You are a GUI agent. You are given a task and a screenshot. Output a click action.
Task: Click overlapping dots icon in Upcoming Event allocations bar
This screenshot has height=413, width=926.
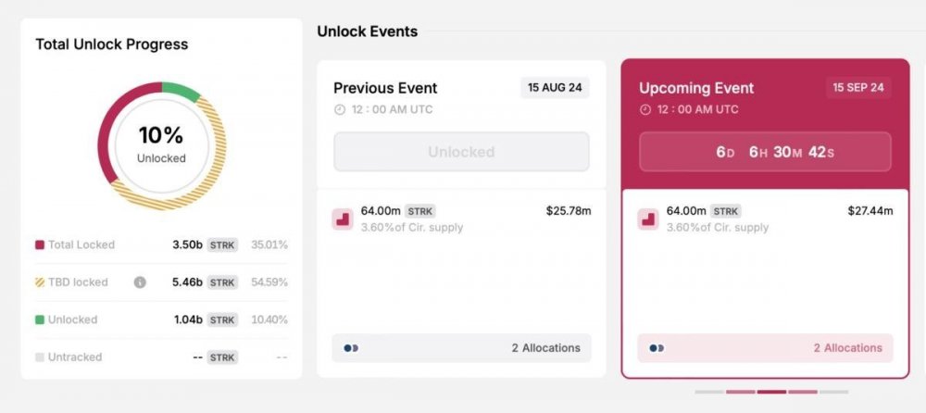(x=657, y=348)
